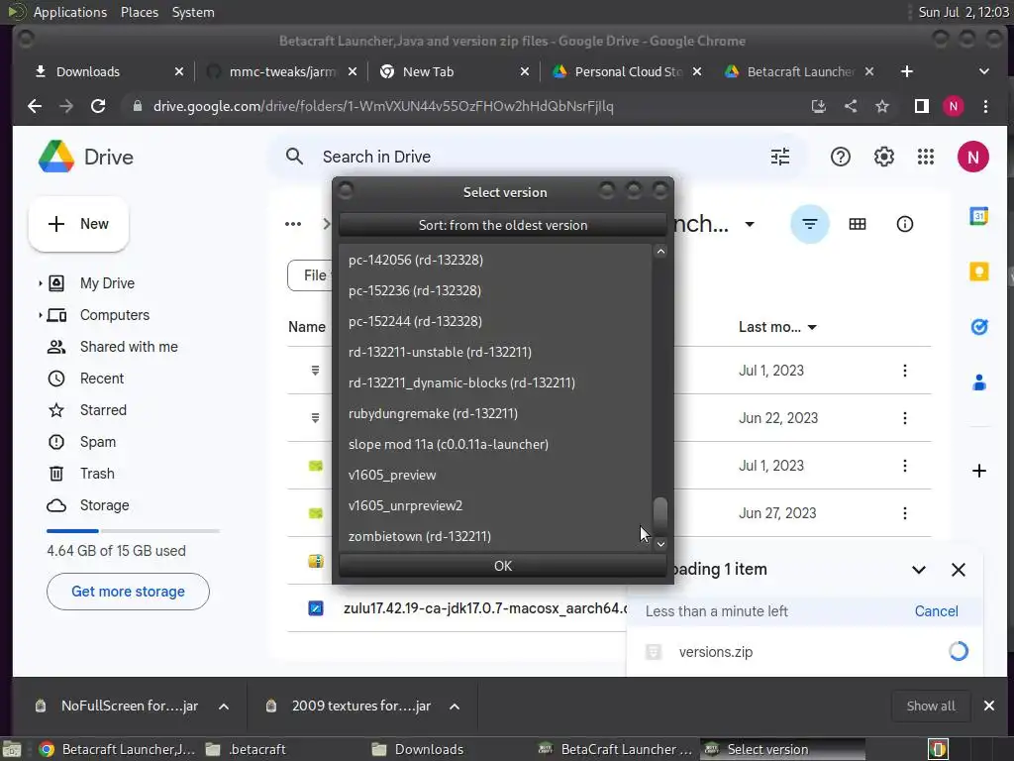Open Chrome tab search chevron
Screen dimensions: 1014x761
click(983, 71)
